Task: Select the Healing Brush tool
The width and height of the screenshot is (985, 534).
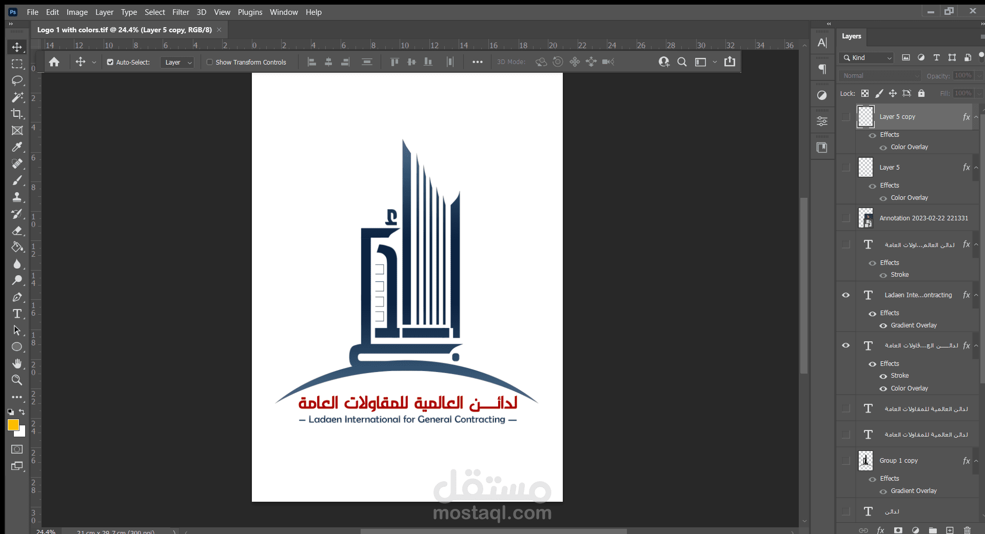Action: tap(17, 164)
